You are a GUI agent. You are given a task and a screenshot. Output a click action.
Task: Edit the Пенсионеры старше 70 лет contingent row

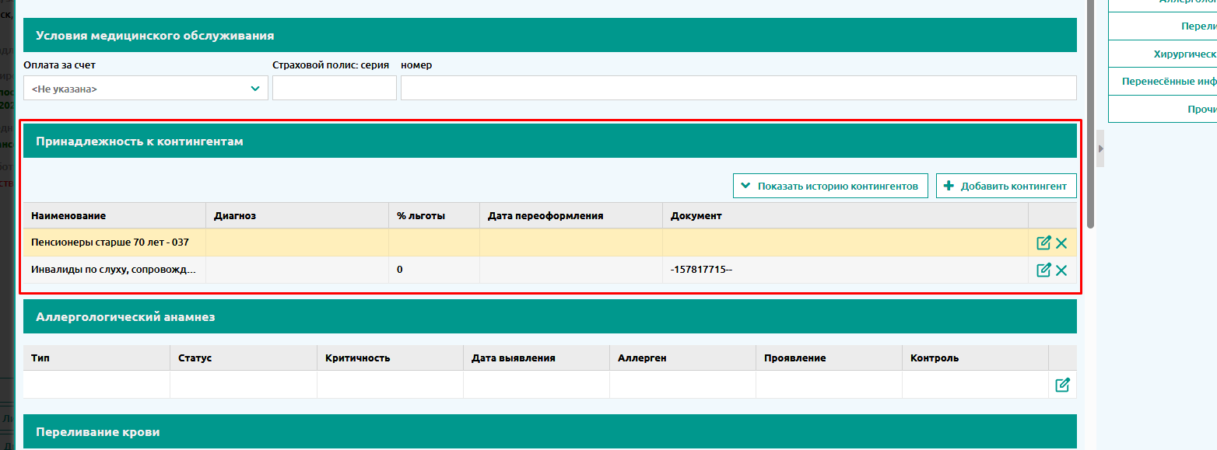[x=1043, y=242]
